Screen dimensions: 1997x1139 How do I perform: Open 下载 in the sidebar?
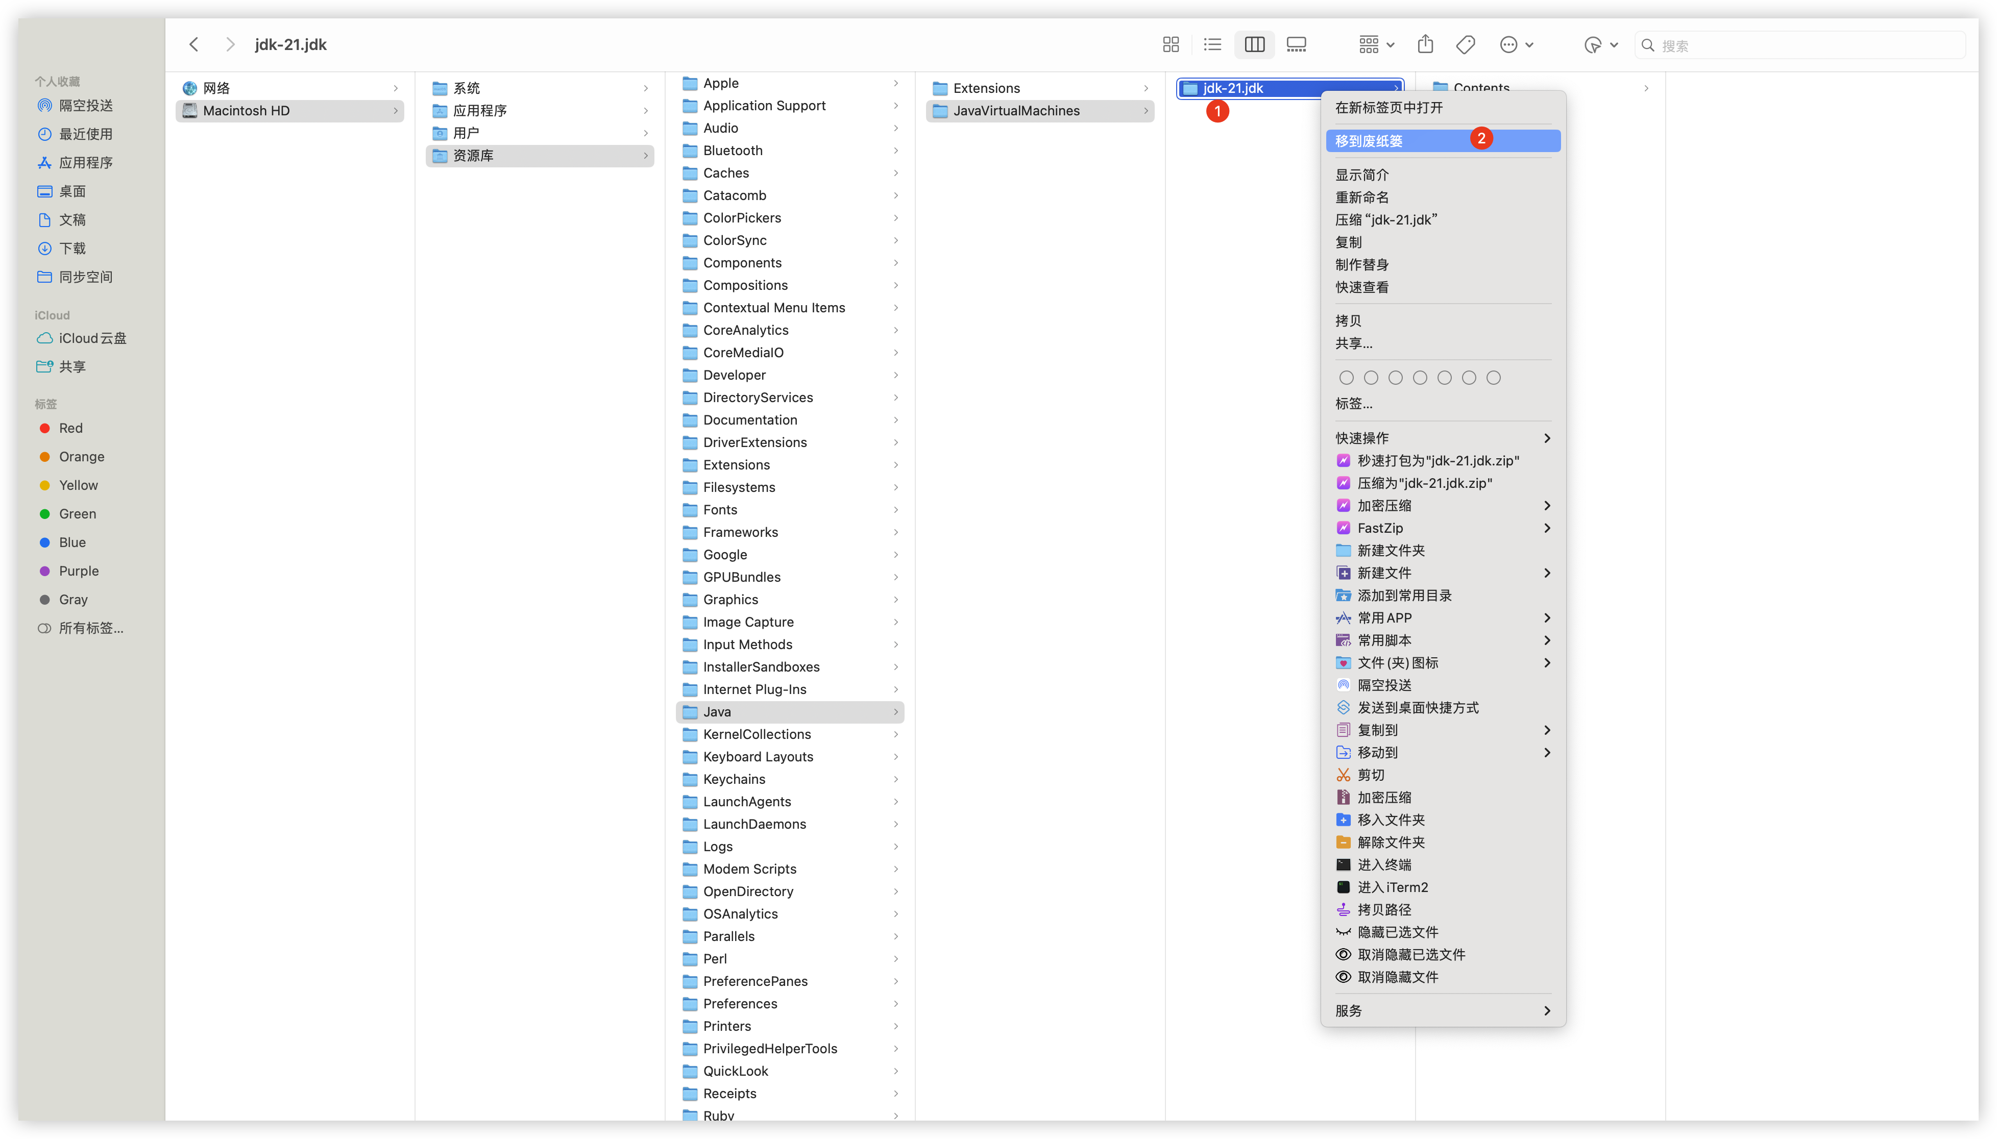click(x=72, y=248)
